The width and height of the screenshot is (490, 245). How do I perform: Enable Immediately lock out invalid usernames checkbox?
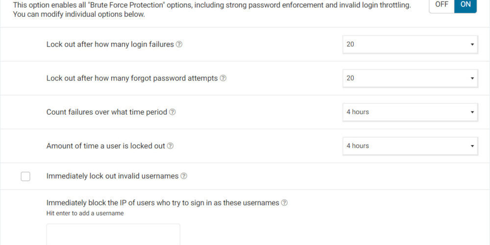25,176
